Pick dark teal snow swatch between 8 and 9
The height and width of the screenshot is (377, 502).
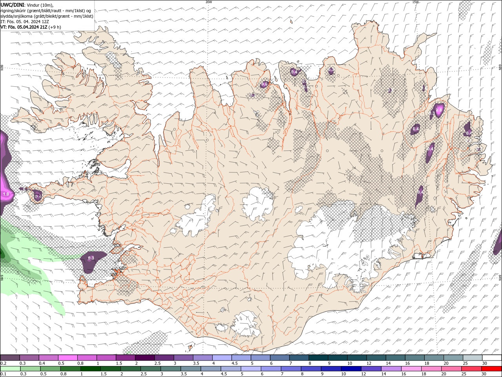click(318, 358)
